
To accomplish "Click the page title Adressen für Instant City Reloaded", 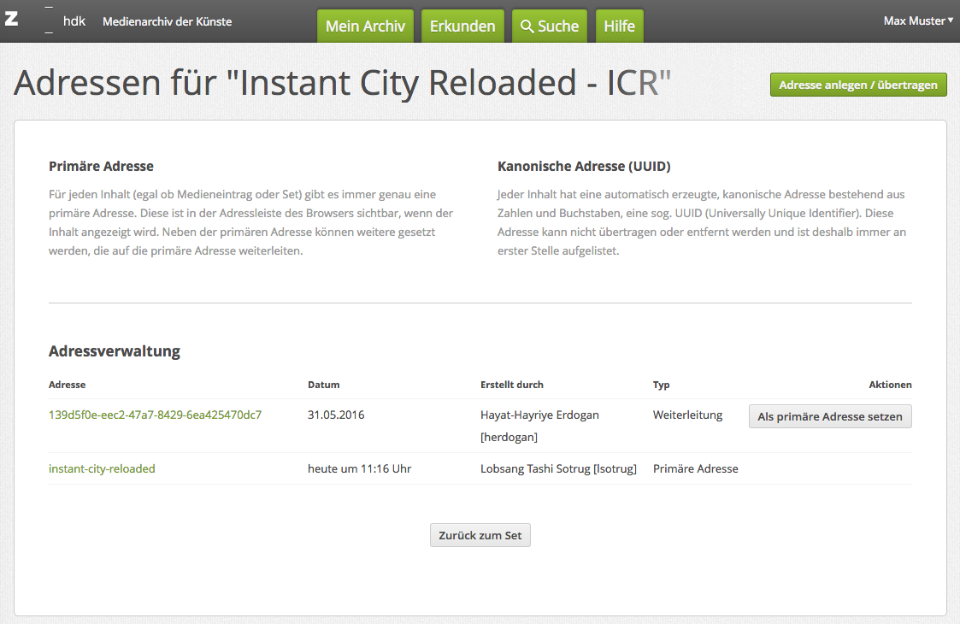I will 342,83.
